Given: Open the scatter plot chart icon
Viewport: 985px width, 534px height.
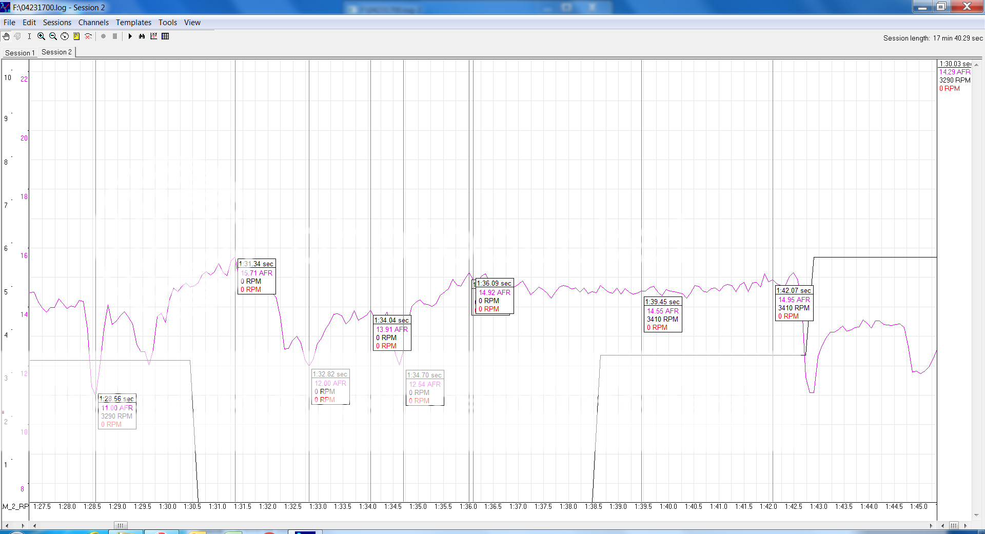Looking at the screenshot, I should point(153,36).
